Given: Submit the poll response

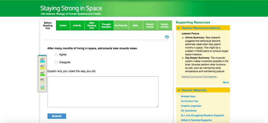Looking at the screenshot, I should coord(57,116).
